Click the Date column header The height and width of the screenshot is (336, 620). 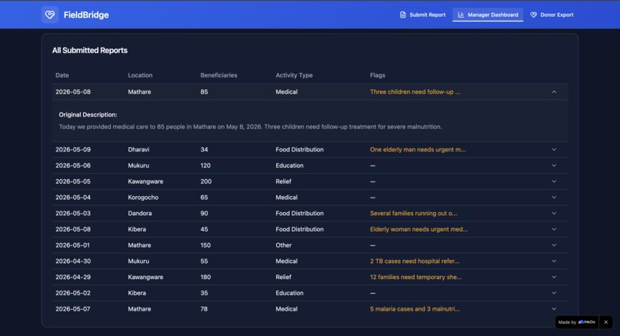[x=62, y=75]
